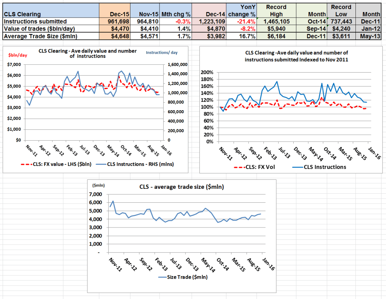Click the May-13 month cell
Viewport: 386px width, 299px height.
(x=368, y=36)
